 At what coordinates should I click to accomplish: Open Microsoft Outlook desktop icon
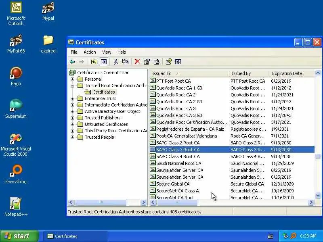(16, 14)
